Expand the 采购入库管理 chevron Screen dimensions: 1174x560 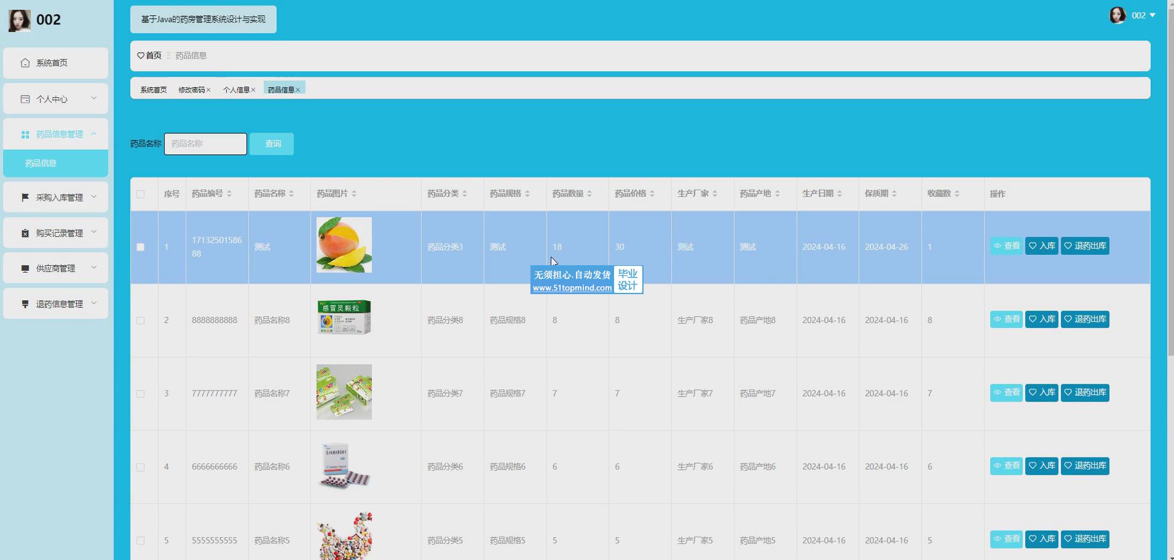click(94, 196)
